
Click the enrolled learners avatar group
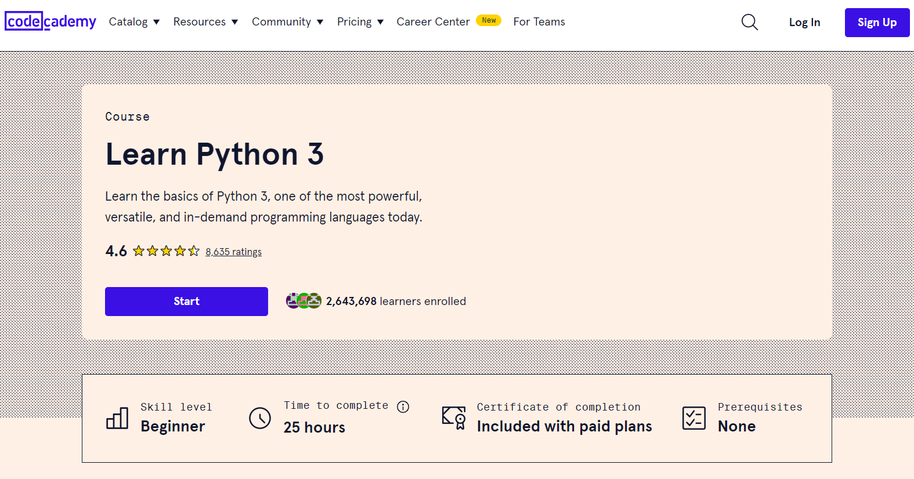coord(304,301)
